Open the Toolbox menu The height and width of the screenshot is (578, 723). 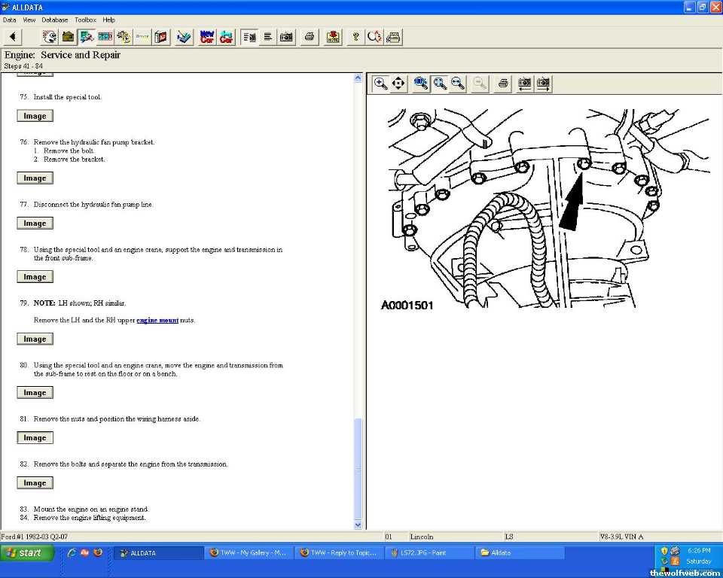pos(85,20)
